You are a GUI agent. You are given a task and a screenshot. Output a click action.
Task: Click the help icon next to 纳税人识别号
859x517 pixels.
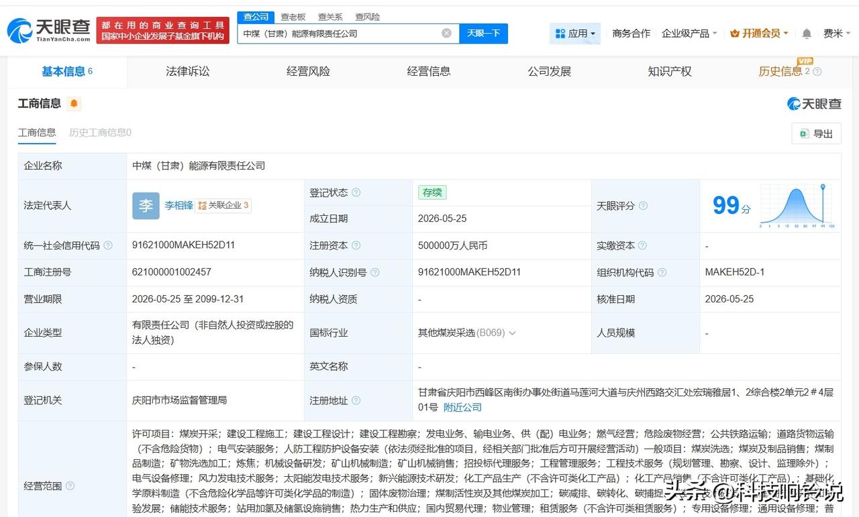(374, 272)
